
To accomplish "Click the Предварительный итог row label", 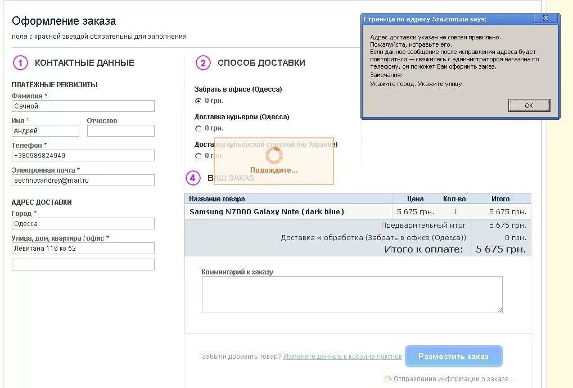I will click(423, 225).
